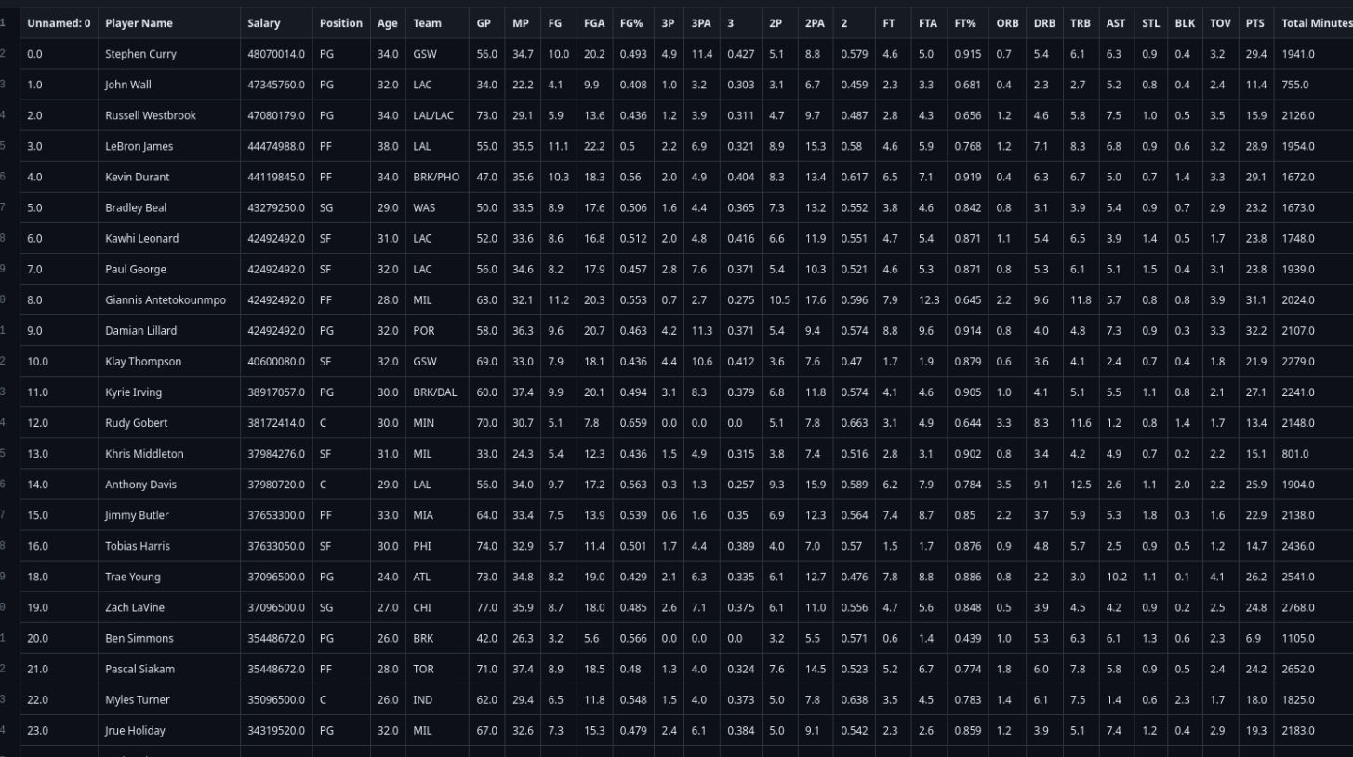Viewport: 1353px width, 757px height.
Task: Select the Jrue Holiday cell
Action: (x=168, y=730)
